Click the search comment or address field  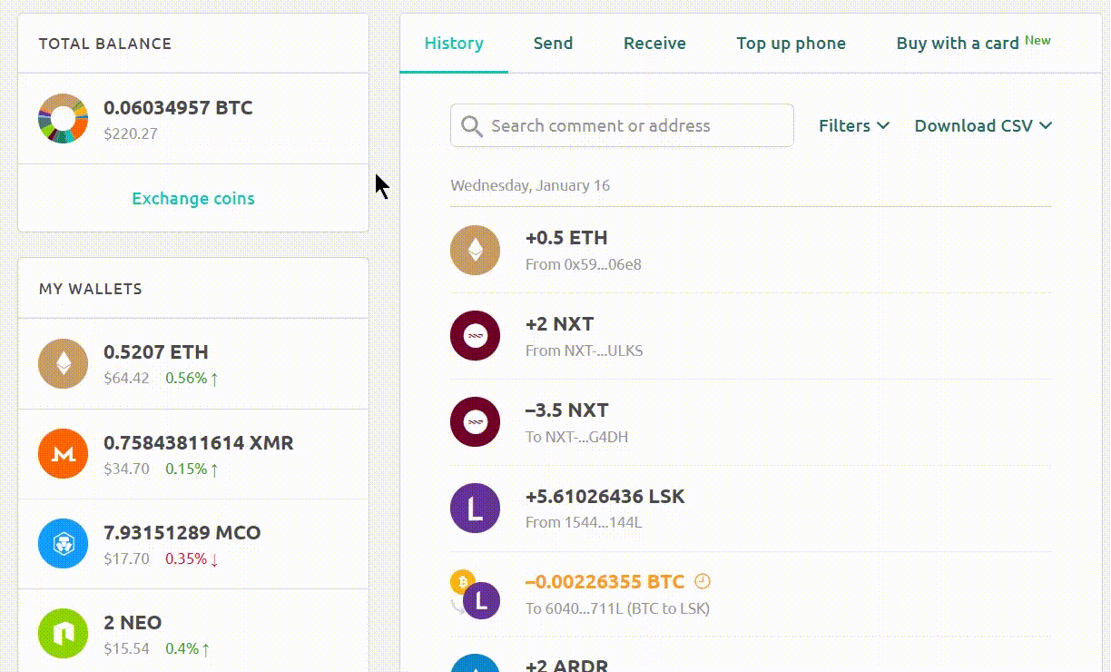(622, 126)
